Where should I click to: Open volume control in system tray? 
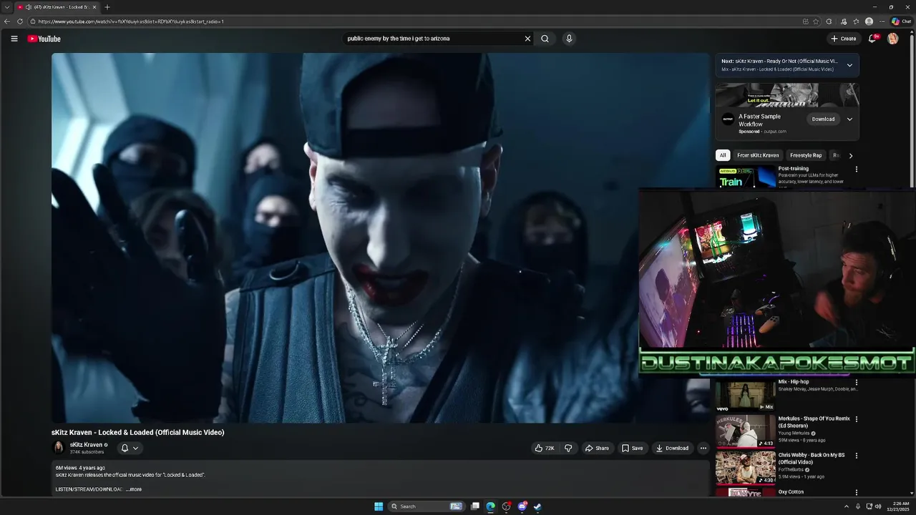[x=878, y=506]
